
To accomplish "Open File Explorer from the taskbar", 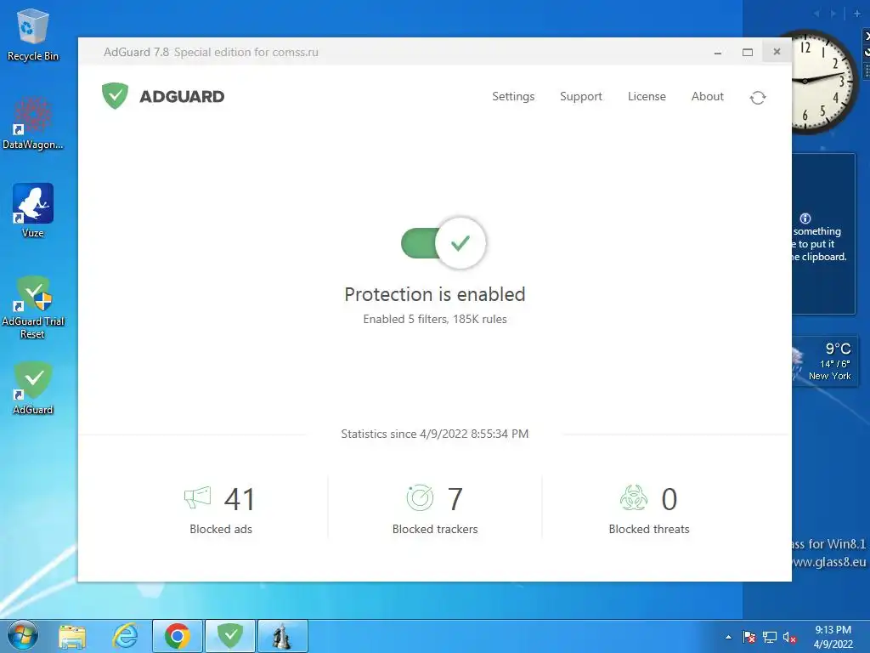I will tap(72, 636).
